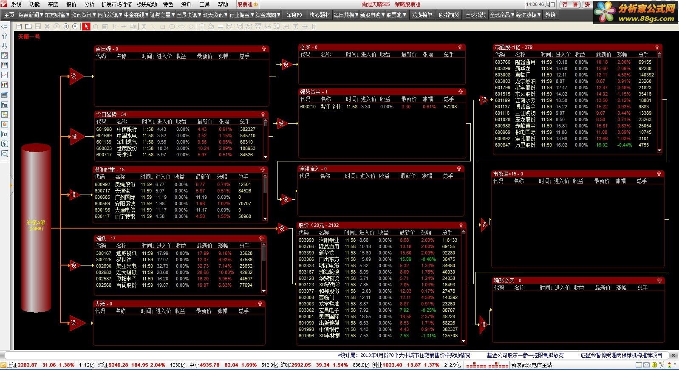This screenshot has height=370, width=679.
Task: Click the 今日强势 list scrollbar
Action: [266, 139]
